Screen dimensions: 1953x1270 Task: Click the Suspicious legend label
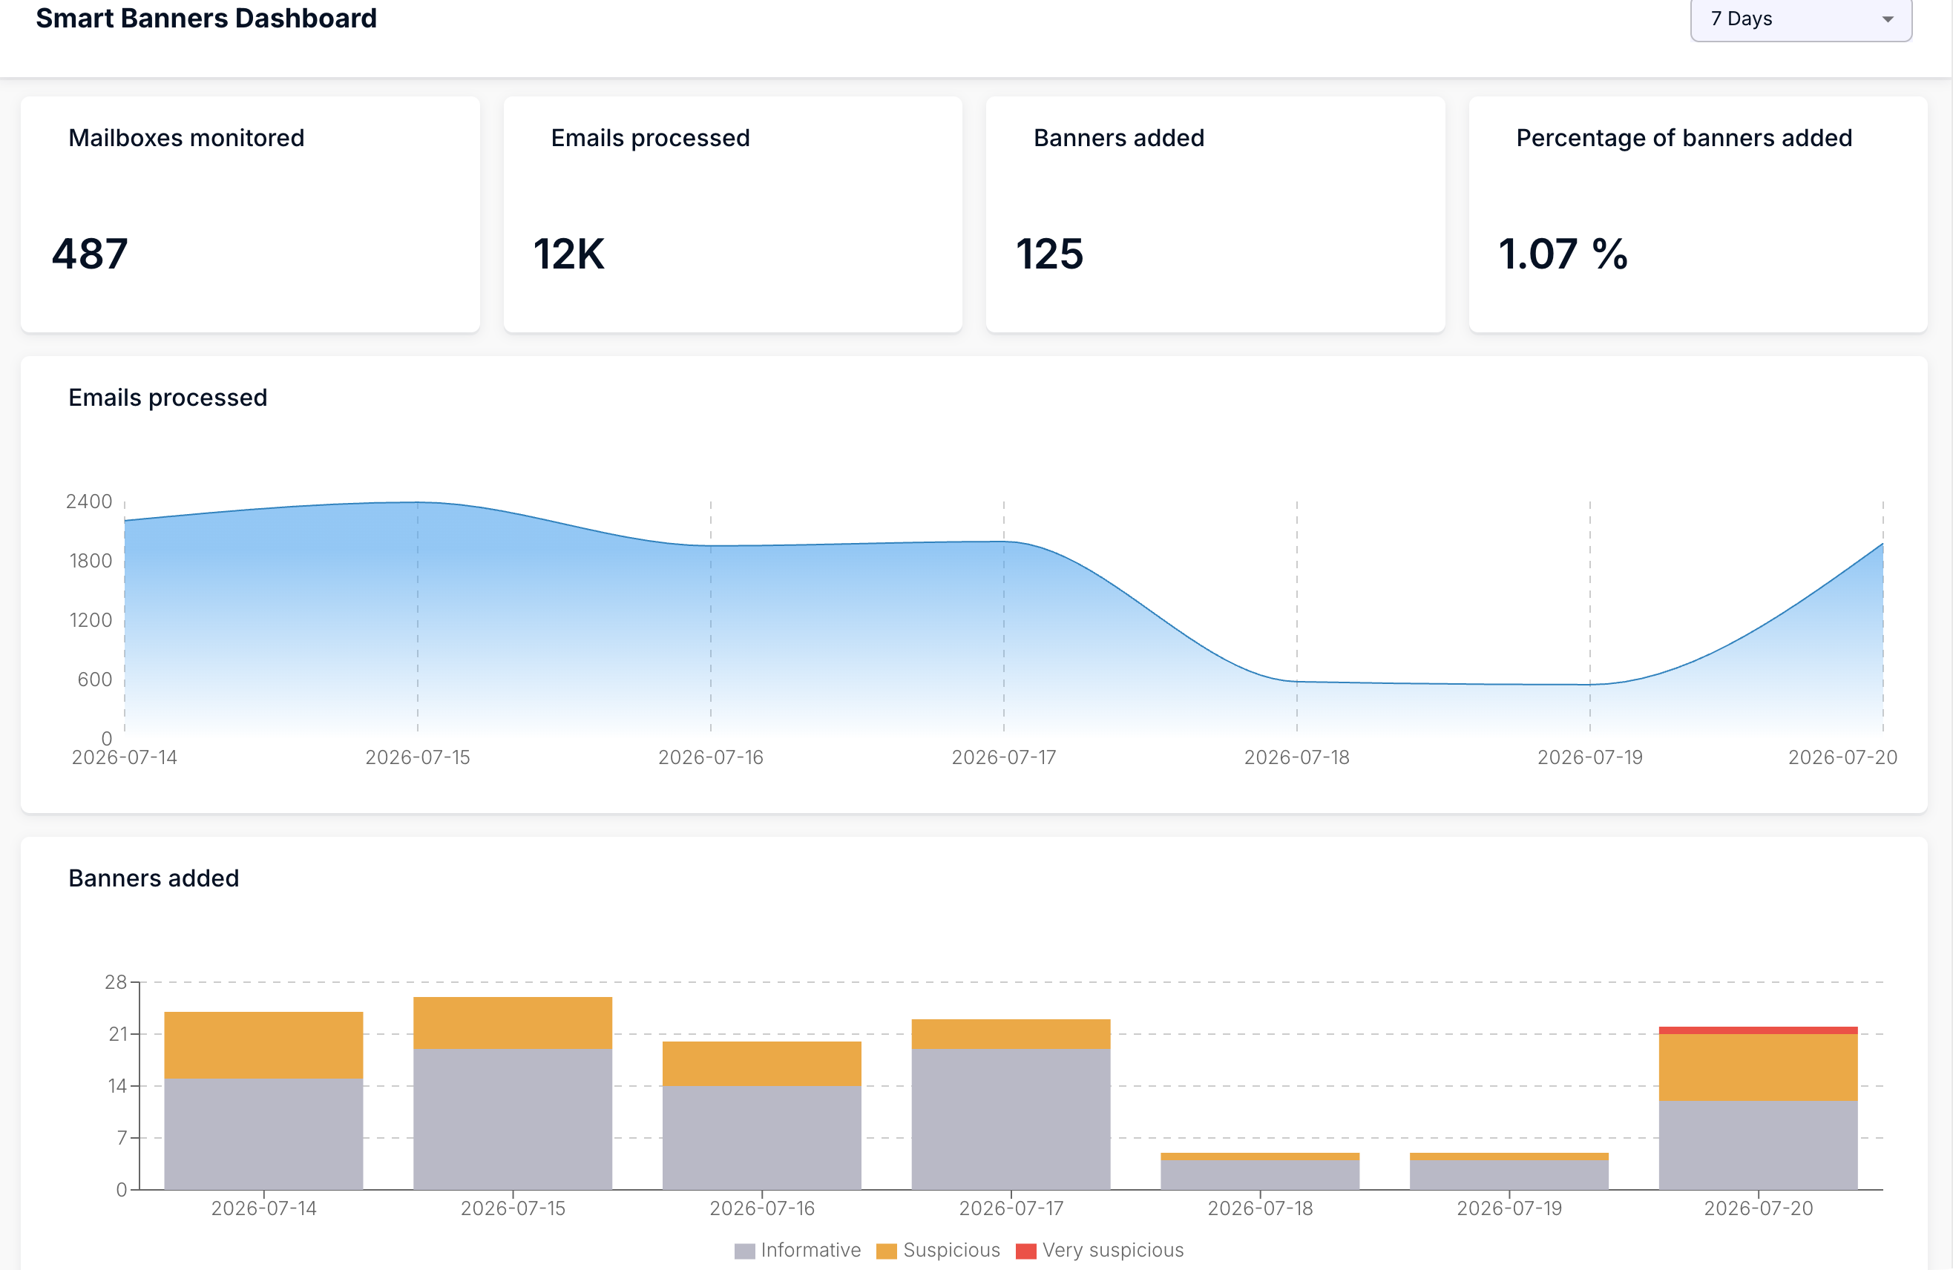coord(952,1249)
